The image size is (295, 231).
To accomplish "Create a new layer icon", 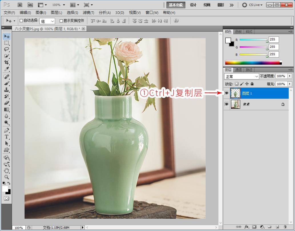I will click(277, 227).
